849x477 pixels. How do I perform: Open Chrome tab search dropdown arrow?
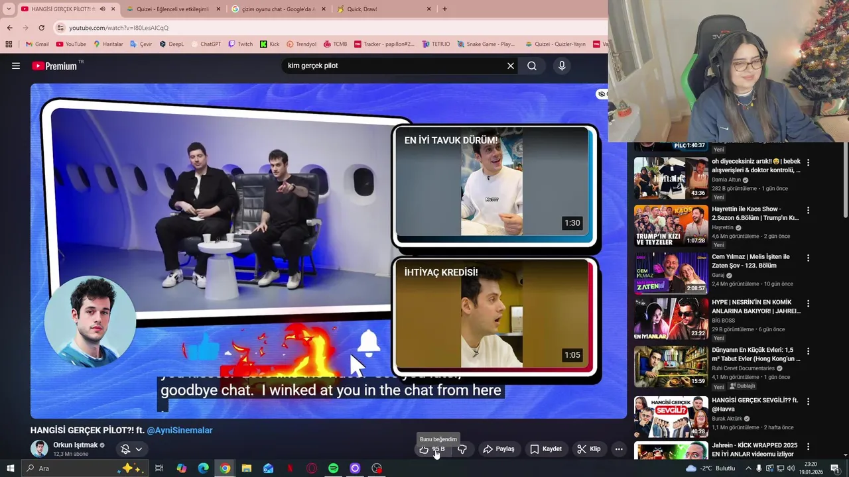pos(9,9)
